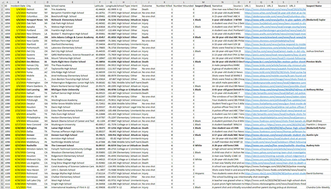Select the Newport News city cell
The height and width of the screenshot is (189, 331).
point(35,20)
